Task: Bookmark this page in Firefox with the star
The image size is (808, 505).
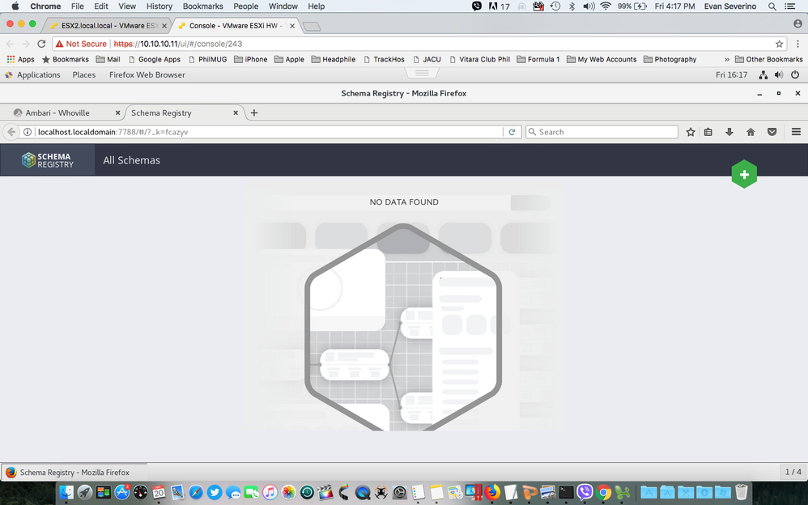Action: click(x=691, y=132)
